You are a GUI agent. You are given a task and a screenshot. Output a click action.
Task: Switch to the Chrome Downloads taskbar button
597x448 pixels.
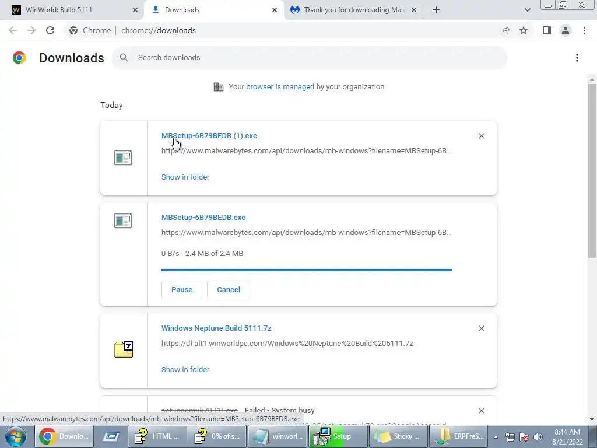click(x=64, y=436)
